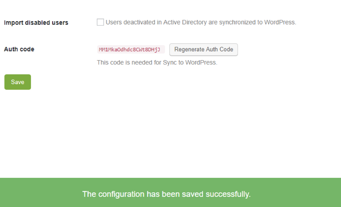Viewport: 341px width, 207px height.
Task: Click the 'Auth code' field label
Action: 19,49
